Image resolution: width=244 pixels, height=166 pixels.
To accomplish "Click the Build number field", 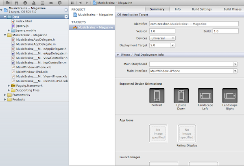I will pos(225,31).
